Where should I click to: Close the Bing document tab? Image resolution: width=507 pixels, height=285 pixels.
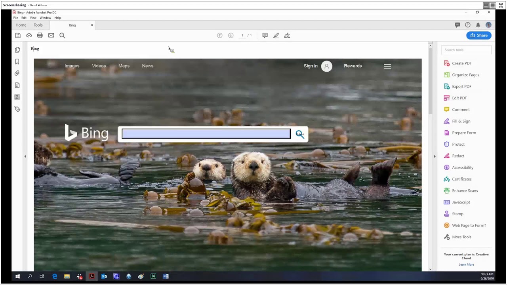pos(92,25)
